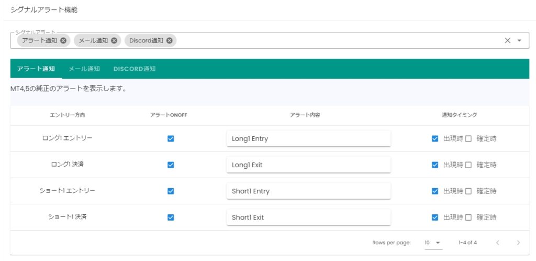The width and height of the screenshot is (536, 261).
Task: Check 確定時 for ショート1 決済 row
Action: point(468,217)
